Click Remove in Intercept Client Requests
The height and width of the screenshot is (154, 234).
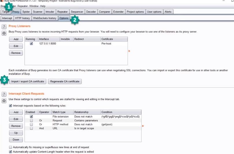(x=16, y=126)
